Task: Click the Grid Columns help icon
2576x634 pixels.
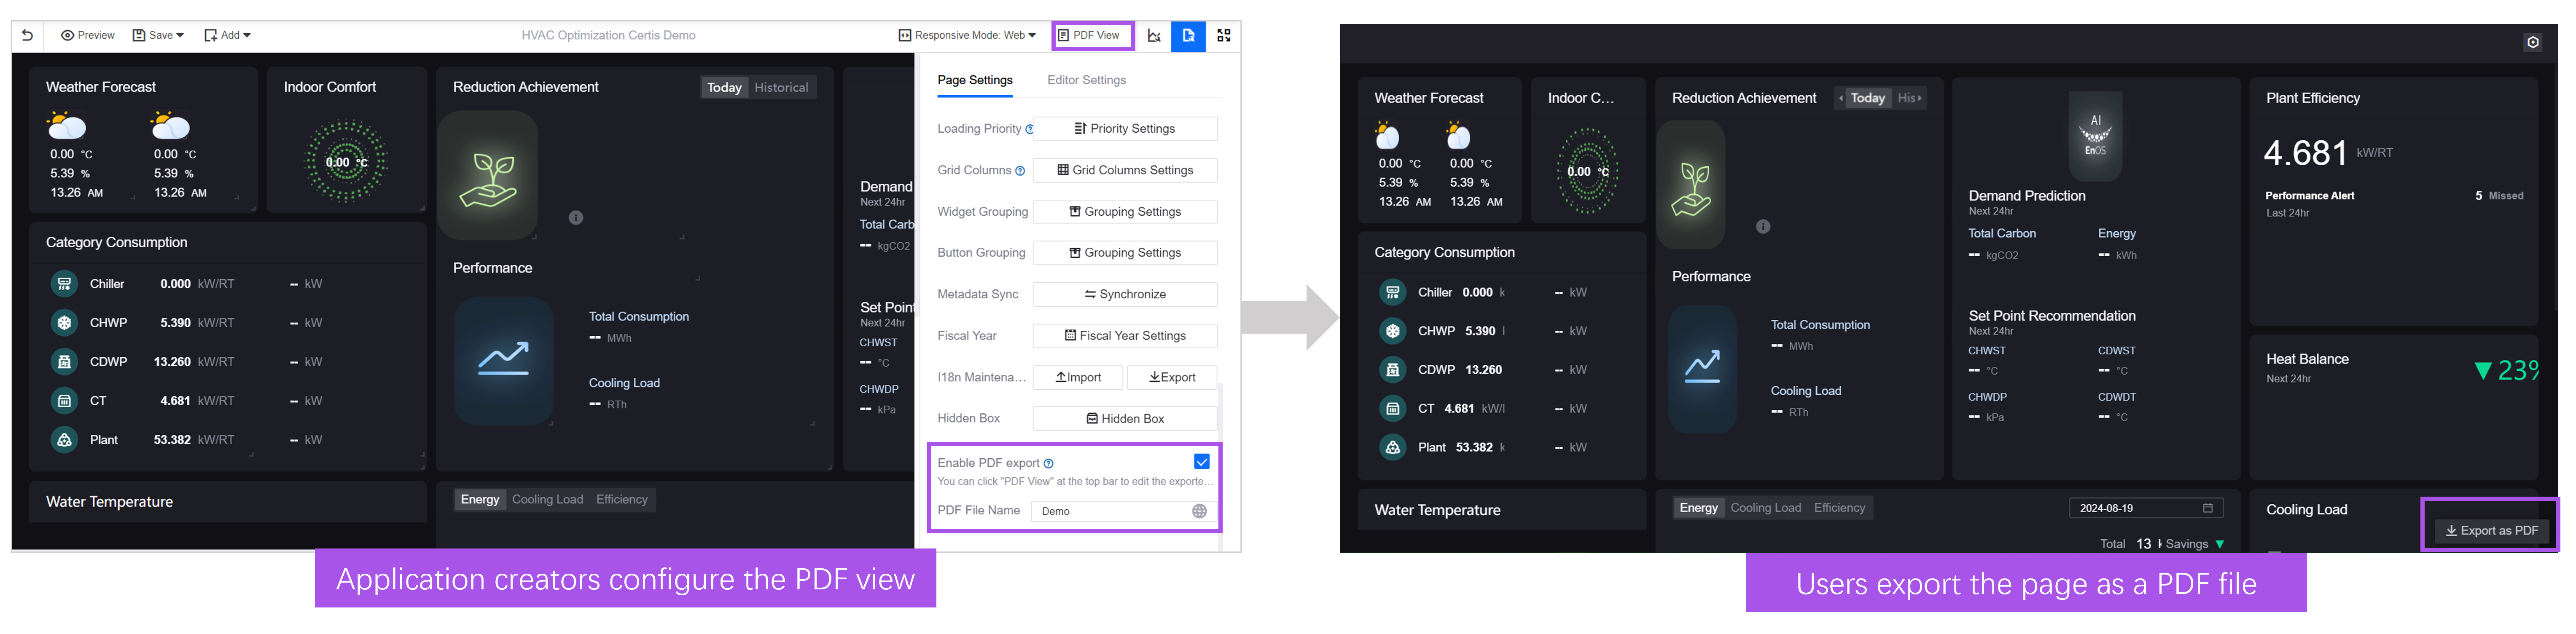Action: 1020,171
